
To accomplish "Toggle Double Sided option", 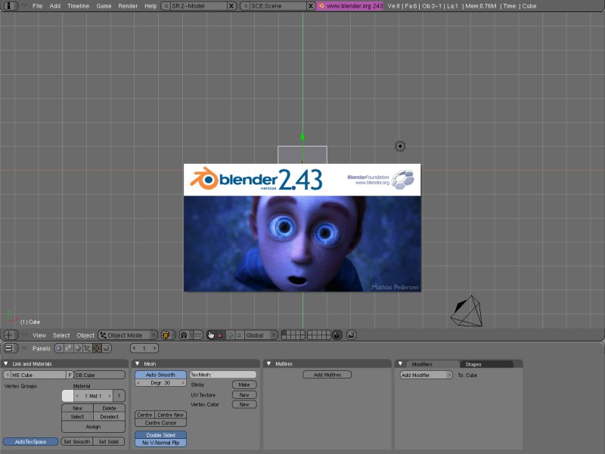I will [160, 435].
